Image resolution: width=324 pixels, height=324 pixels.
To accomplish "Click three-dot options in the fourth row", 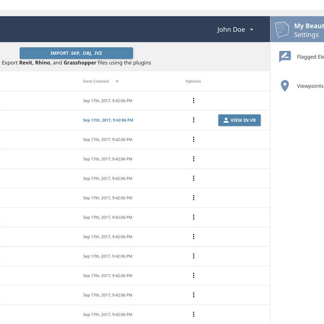I will (x=193, y=159).
